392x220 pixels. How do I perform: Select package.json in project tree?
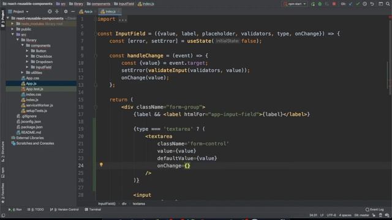pyautogui.click(x=32, y=127)
